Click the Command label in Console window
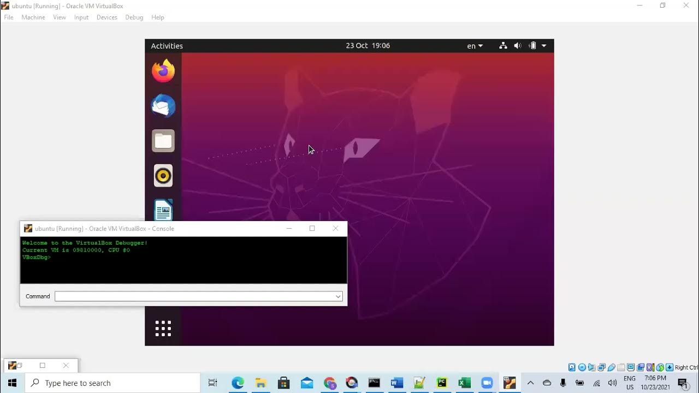The image size is (699, 393). pyautogui.click(x=38, y=296)
